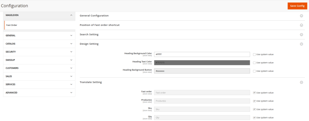Collapse Design Setting circle arrow icon
This screenshot has height=121, width=309.
[301, 44]
